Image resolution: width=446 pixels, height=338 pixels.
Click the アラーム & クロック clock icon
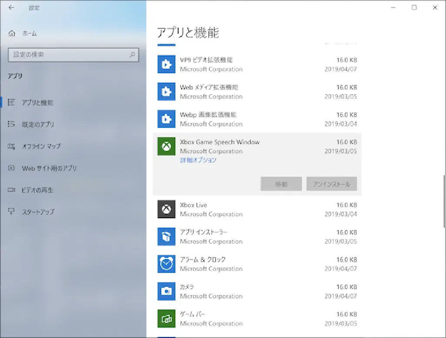coord(166,264)
